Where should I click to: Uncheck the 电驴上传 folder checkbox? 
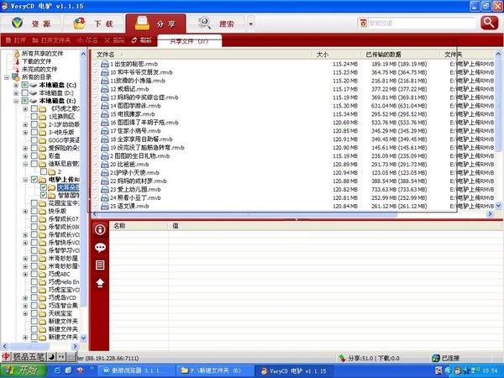pyautogui.click(x=34, y=180)
